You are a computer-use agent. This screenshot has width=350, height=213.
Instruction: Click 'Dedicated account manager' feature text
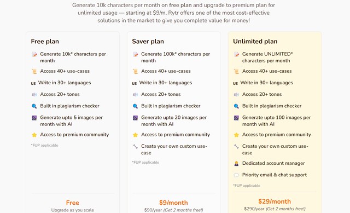pyautogui.click(x=273, y=163)
